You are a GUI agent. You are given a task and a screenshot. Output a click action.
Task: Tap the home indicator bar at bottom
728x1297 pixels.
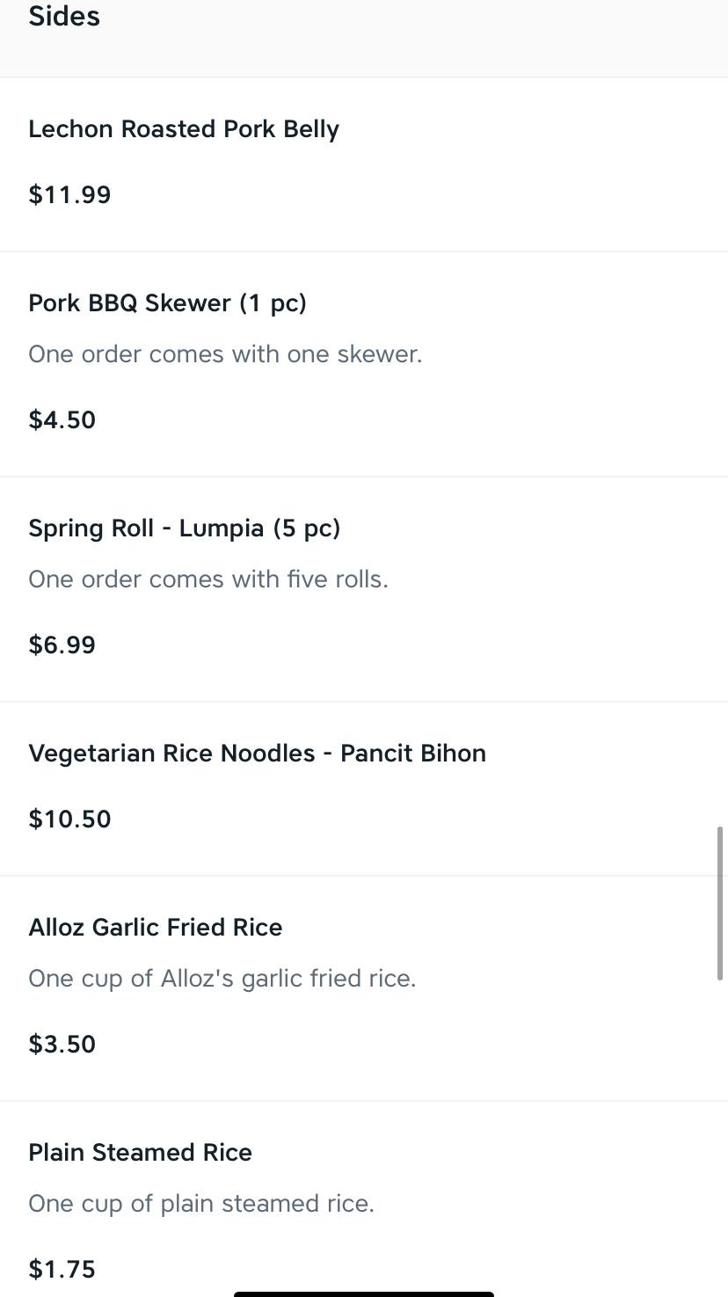363,1293
